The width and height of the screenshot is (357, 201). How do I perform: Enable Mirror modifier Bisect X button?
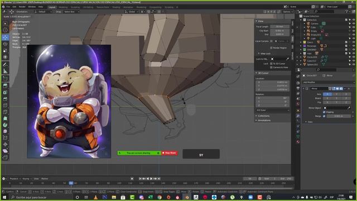point(327,98)
